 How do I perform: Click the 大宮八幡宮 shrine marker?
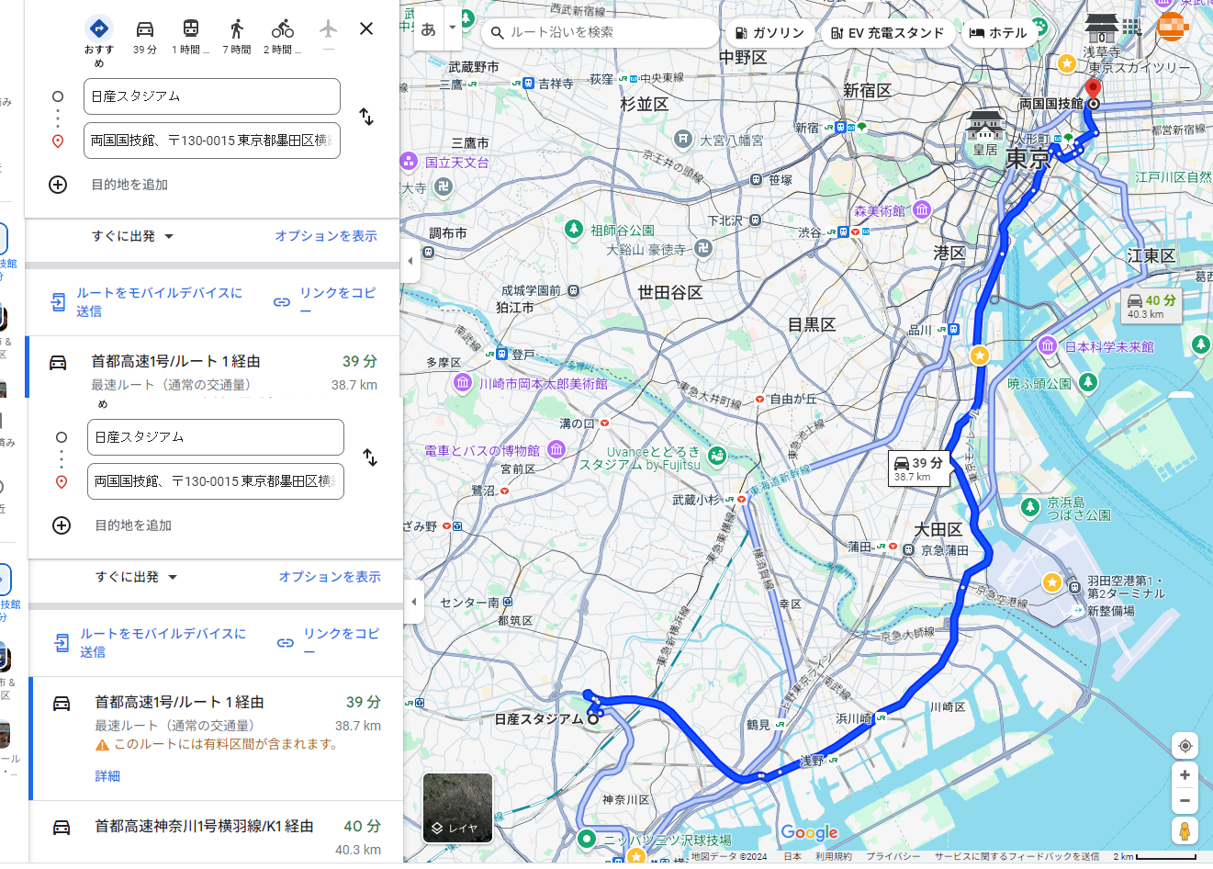(683, 140)
